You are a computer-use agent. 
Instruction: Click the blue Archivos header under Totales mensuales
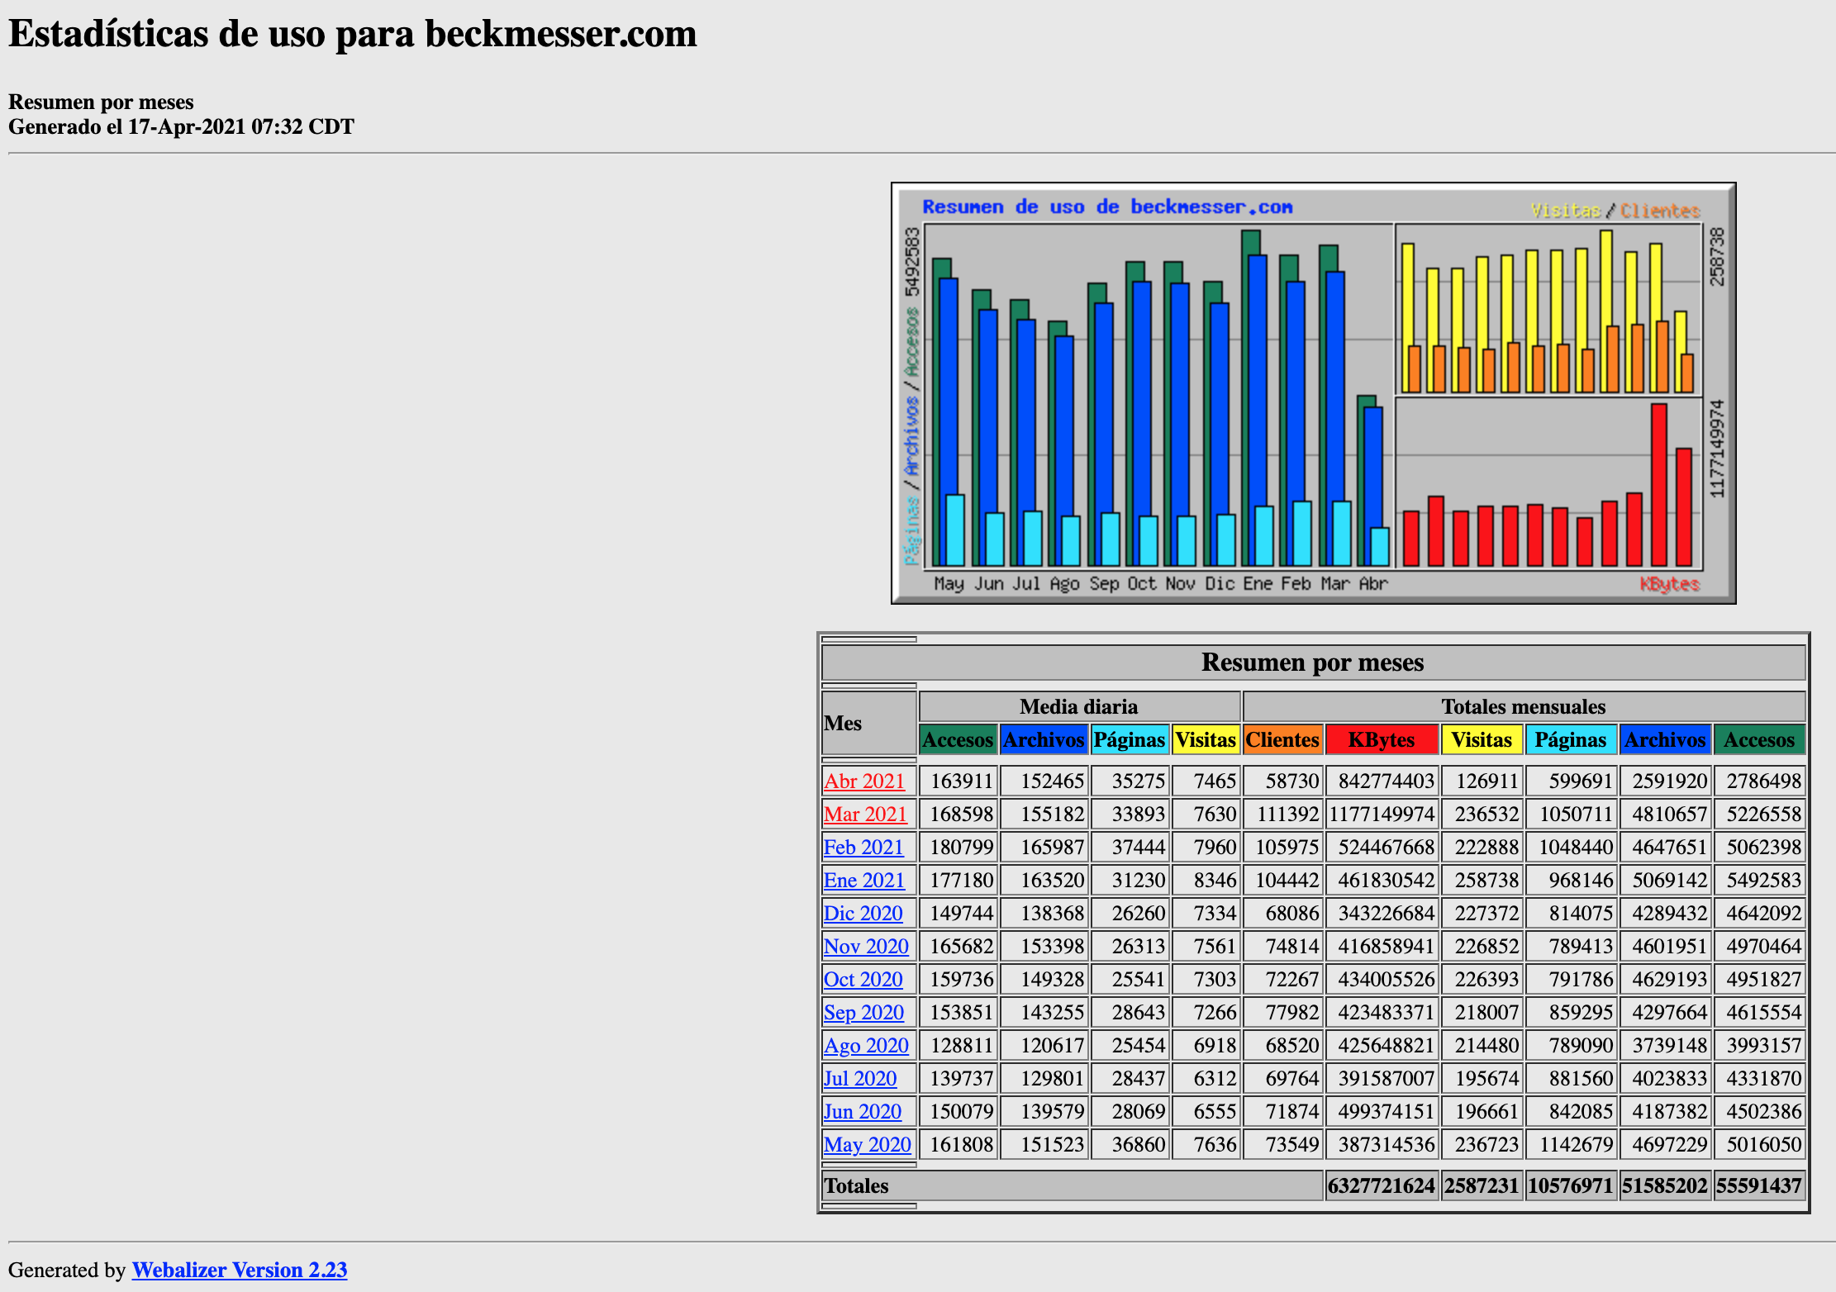click(x=1665, y=739)
